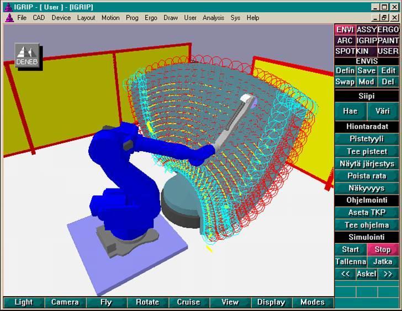The image size is (402, 311).
Task: Activate Rotate navigation mode
Action: 147,302
